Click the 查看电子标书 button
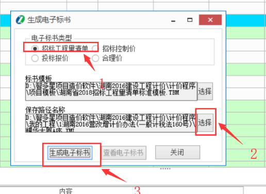The width and height of the screenshot is (266, 194). coord(124,153)
